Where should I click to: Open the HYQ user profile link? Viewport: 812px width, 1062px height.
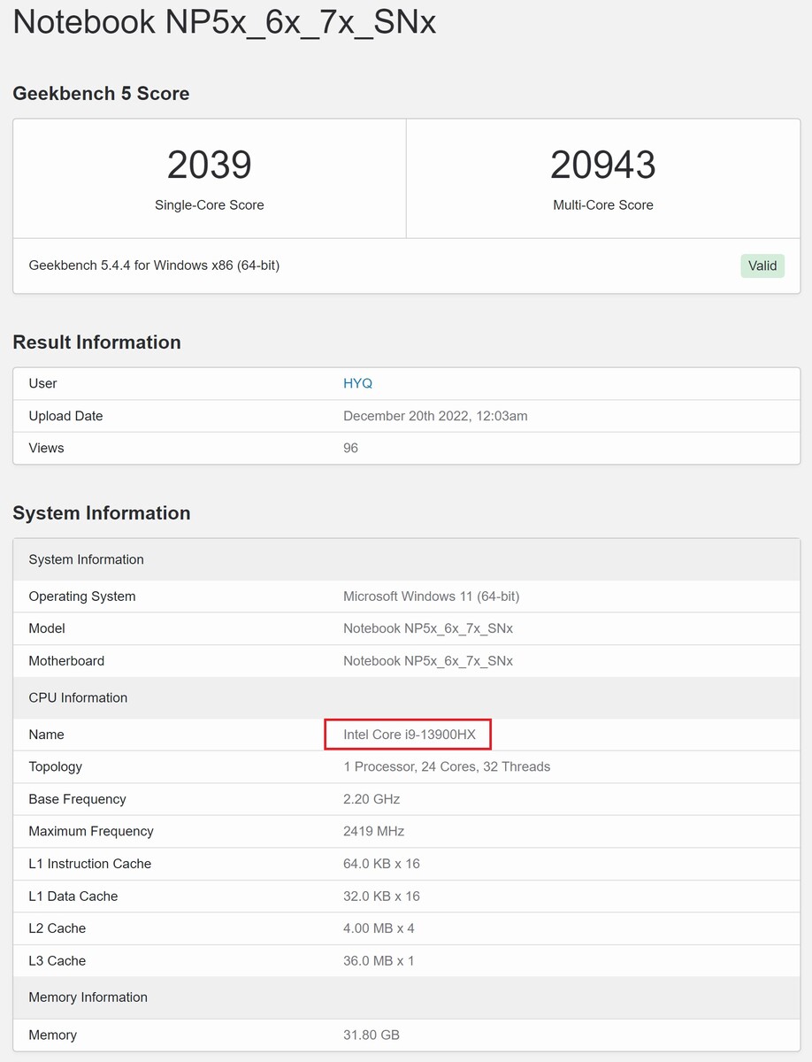[x=357, y=383]
